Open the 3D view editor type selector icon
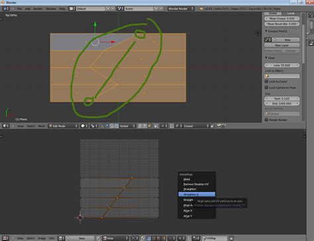The image size is (314, 241). (x=5, y=126)
